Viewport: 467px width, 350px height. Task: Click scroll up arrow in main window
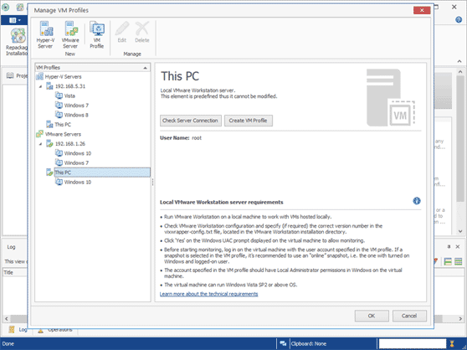460,72
